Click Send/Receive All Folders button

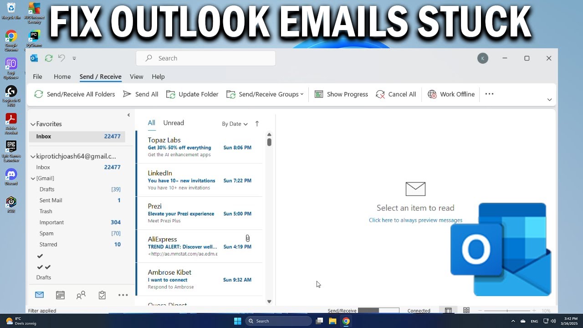click(x=75, y=94)
